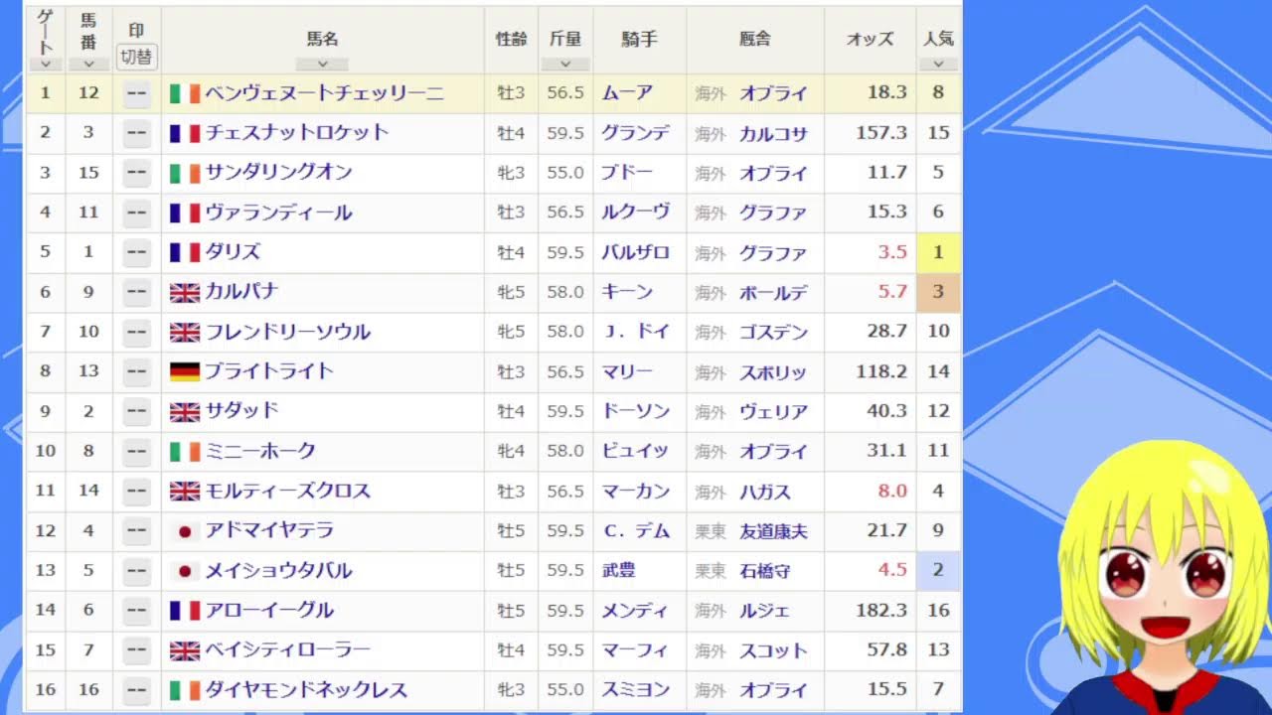The width and height of the screenshot is (1272, 715).
Task: Open horse page ベンヴェヌートチェッリーニ
Action: tap(325, 93)
